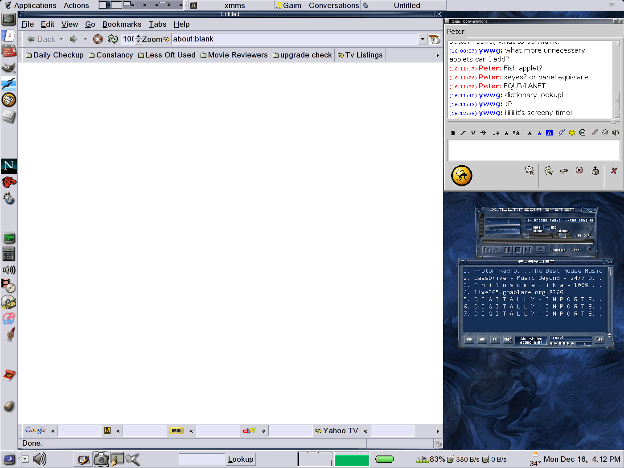Click the Warn thumbs-down icon in Gaim

point(564,171)
